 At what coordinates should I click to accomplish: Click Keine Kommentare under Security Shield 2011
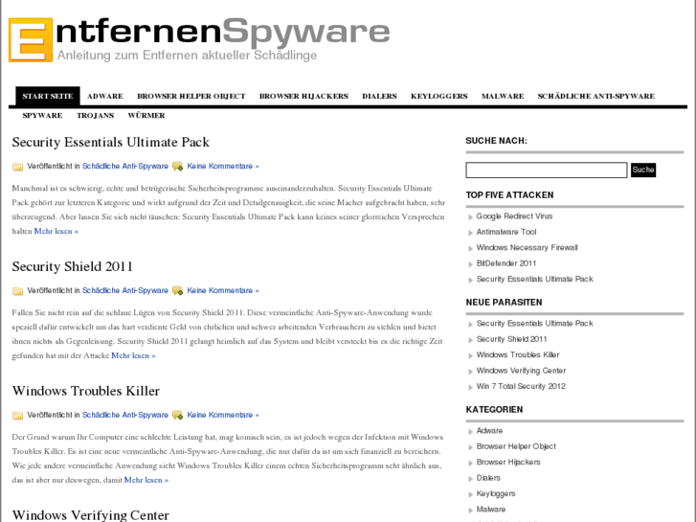click(223, 290)
